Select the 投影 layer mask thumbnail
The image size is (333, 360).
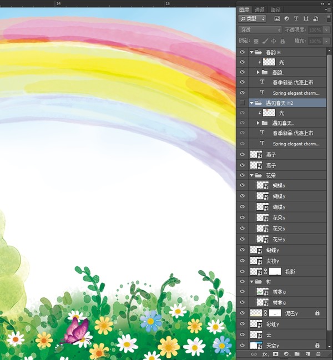pyautogui.click(x=275, y=272)
